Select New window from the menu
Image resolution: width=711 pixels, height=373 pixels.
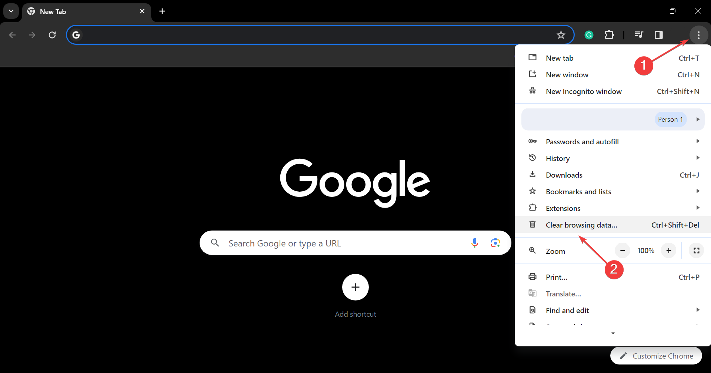(613, 75)
